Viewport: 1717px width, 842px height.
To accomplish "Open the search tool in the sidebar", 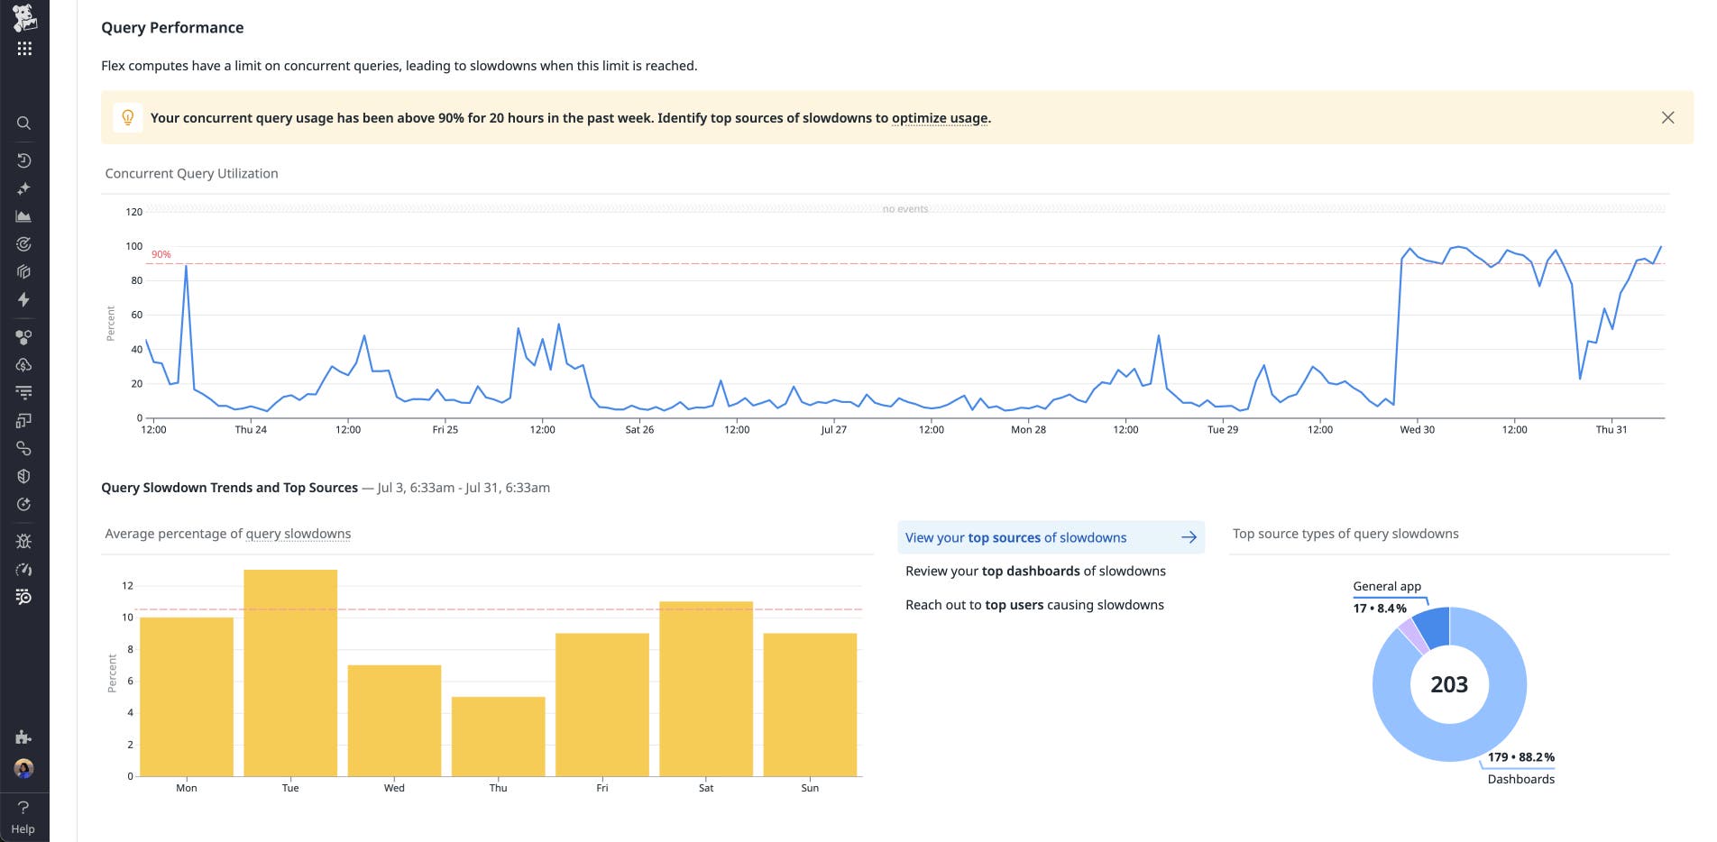I will (24, 124).
